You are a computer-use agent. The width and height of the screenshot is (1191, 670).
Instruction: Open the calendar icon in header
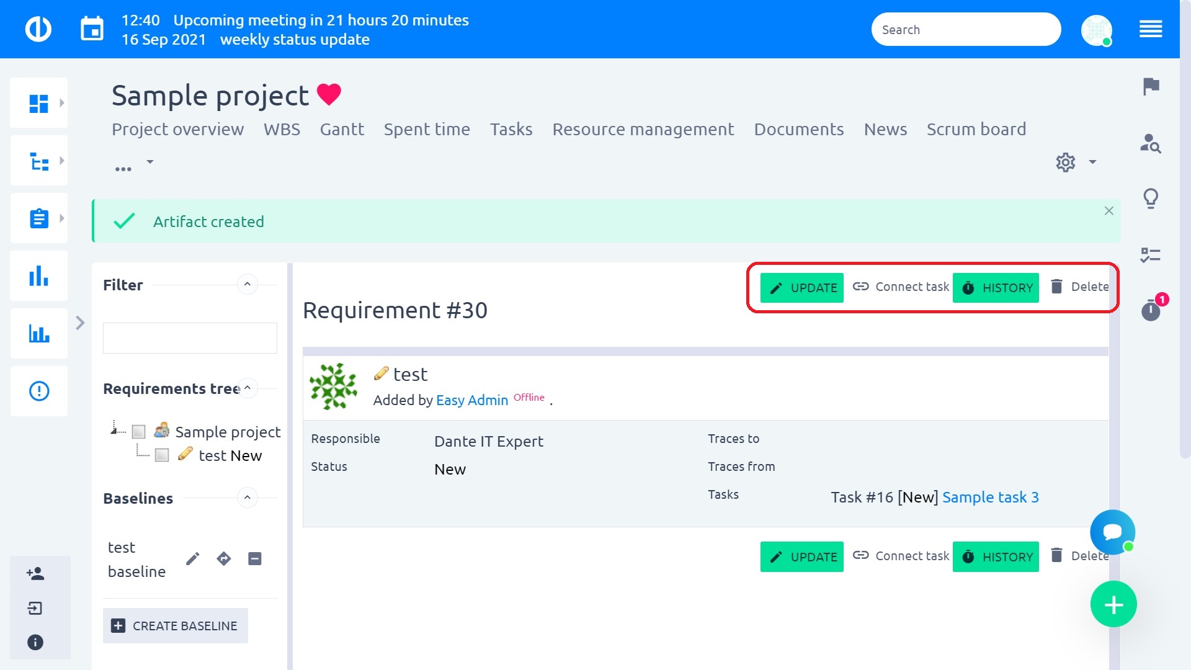coord(92,29)
